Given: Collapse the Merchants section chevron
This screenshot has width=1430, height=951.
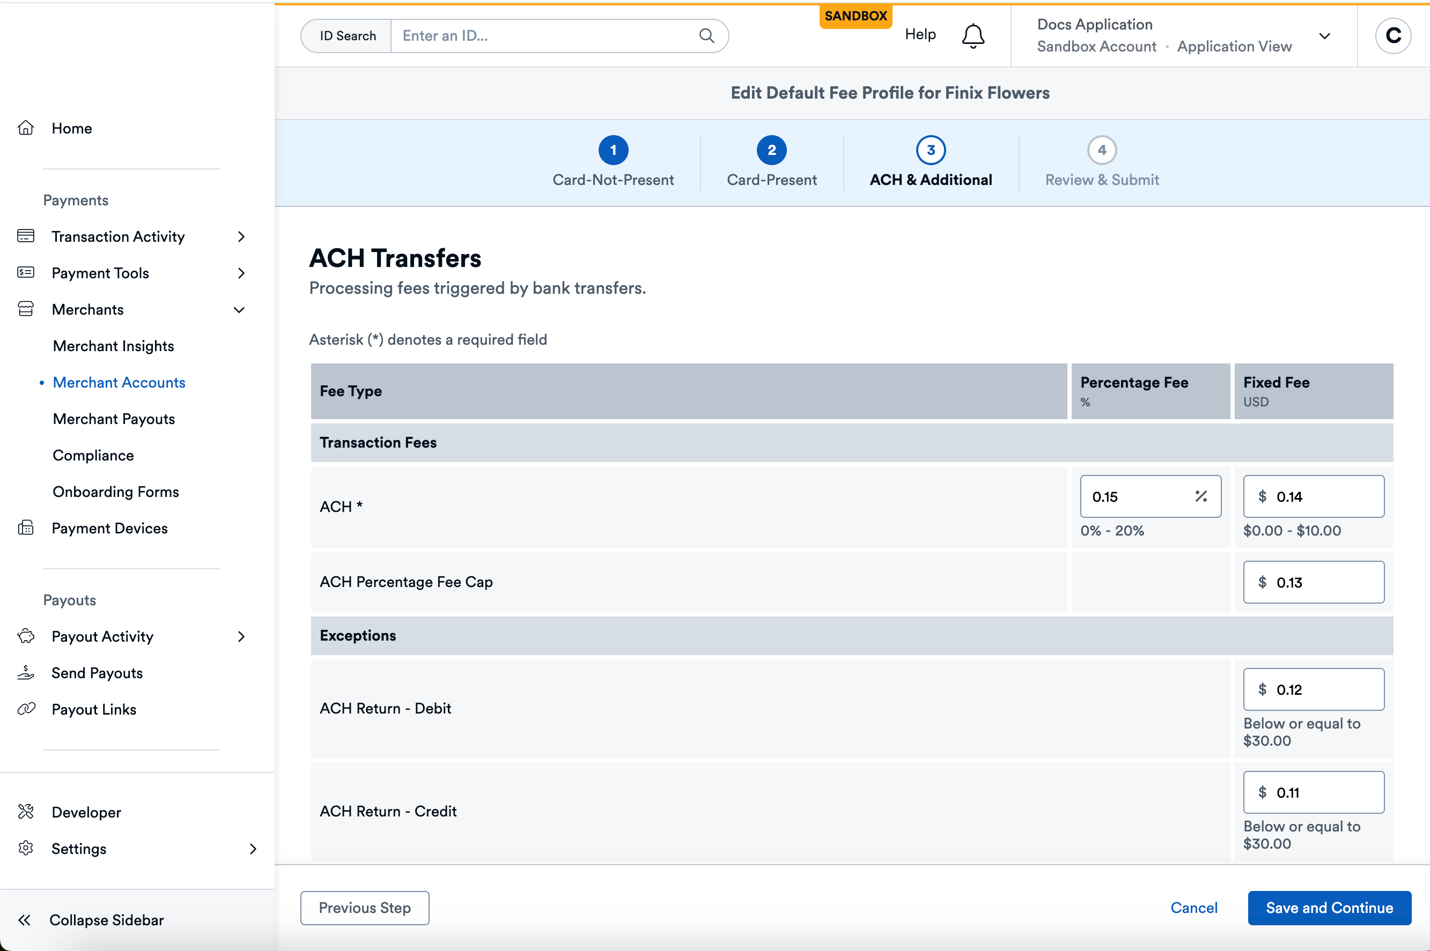Looking at the screenshot, I should pyautogui.click(x=239, y=310).
